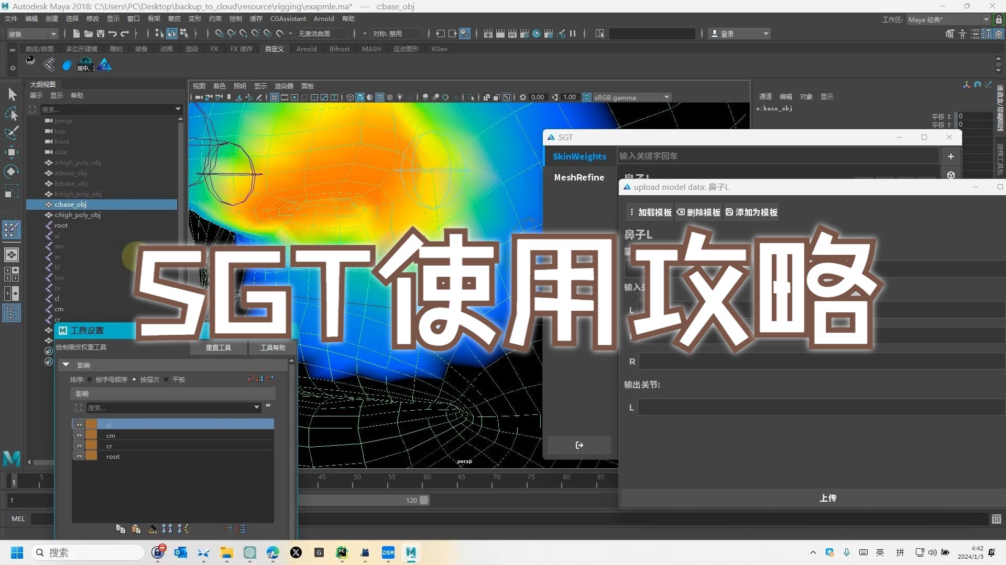1006x565 pixels.
Task: Toggle lock on influence cr
Action: [78, 445]
